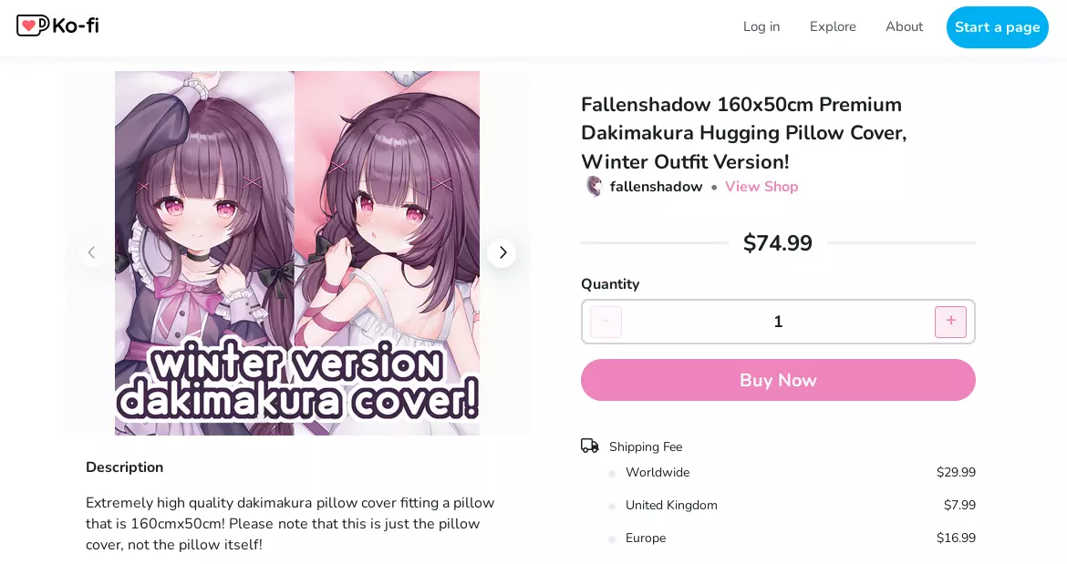Go to previous product image arrow

pyautogui.click(x=91, y=252)
